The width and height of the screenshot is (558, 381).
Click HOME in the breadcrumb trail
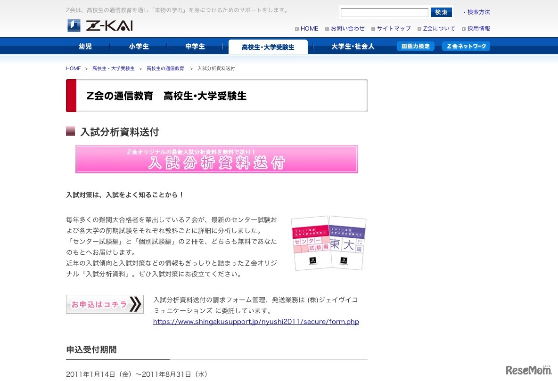(73, 68)
